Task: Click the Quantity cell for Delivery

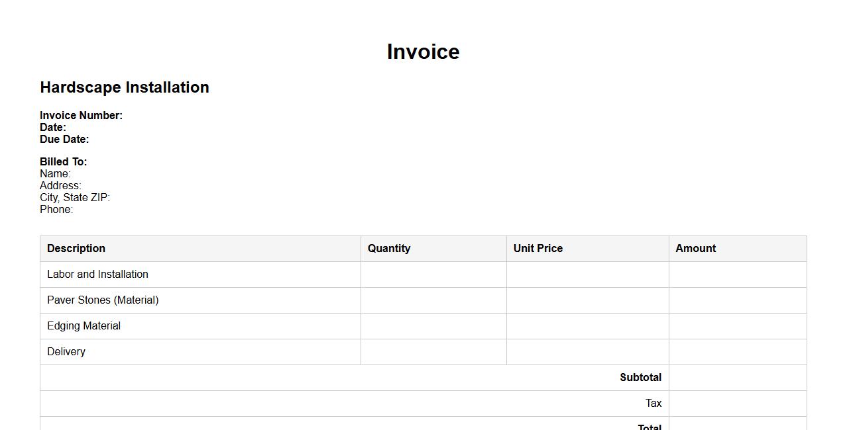Action: pyautogui.click(x=433, y=351)
